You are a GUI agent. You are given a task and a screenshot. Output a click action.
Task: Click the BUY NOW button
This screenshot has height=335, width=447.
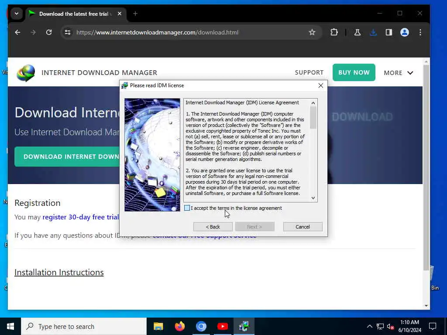pyautogui.click(x=354, y=72)
